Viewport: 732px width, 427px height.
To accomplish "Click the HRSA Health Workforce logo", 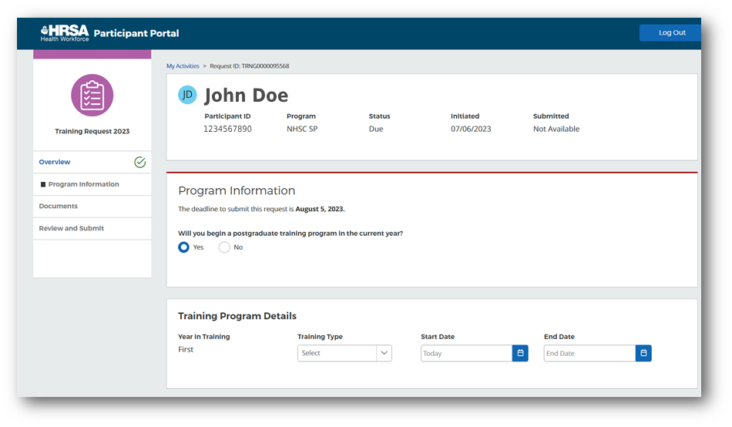I will 65,33.
